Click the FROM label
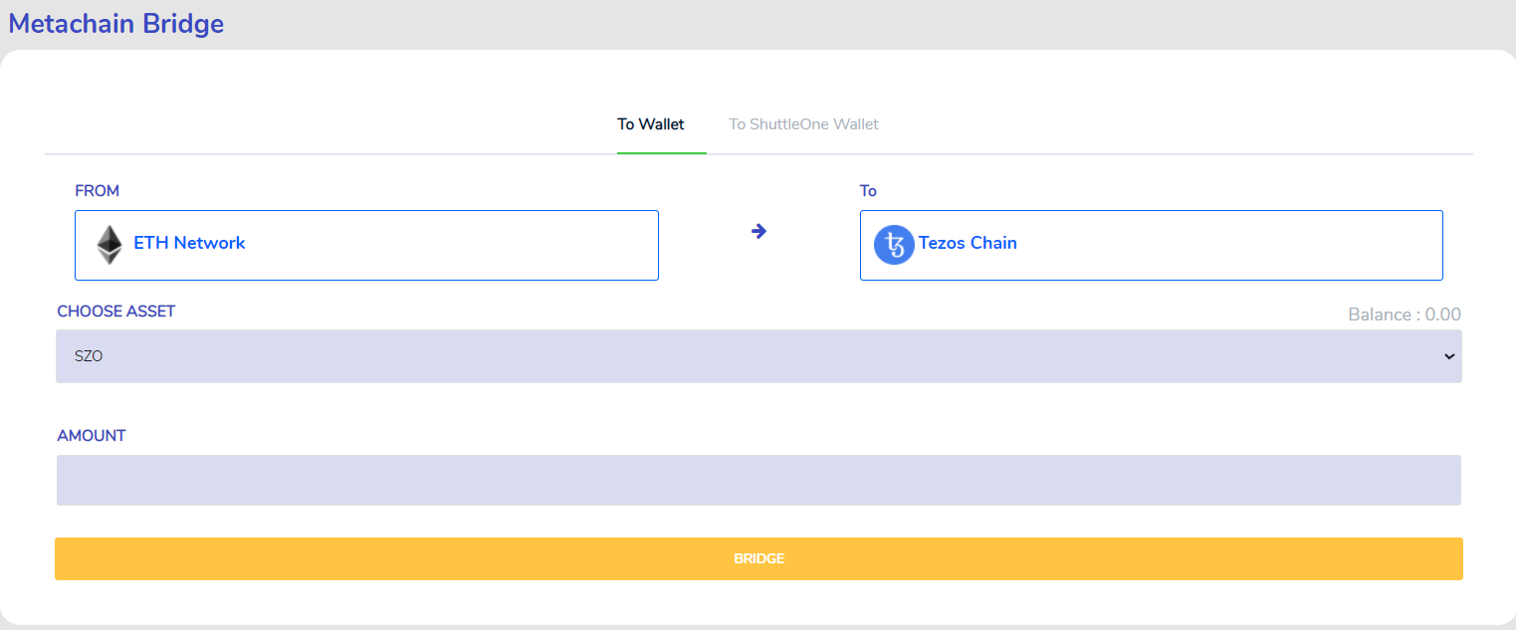This screenshot has width=1516, height=630. point(98,191)
